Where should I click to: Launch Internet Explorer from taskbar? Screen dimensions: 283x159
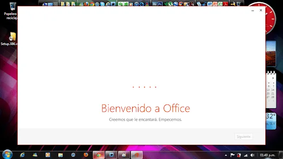(x=23, y=155)
